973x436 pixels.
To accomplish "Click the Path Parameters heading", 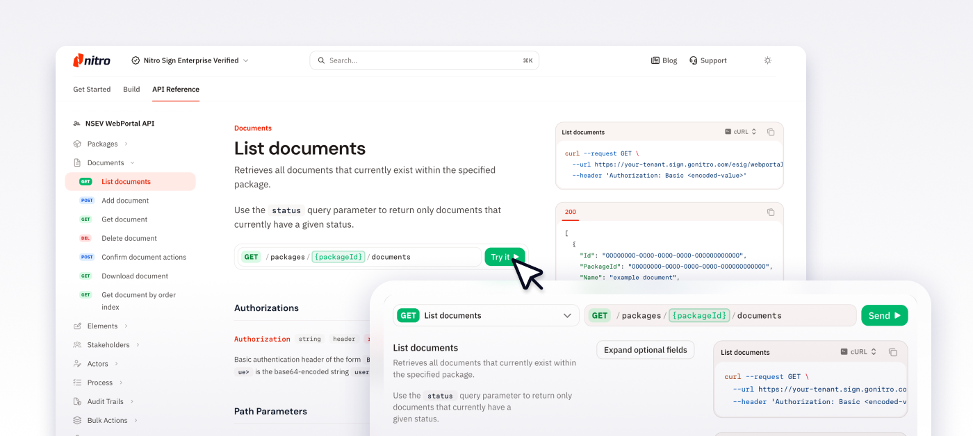I will [x=270, y=411].
